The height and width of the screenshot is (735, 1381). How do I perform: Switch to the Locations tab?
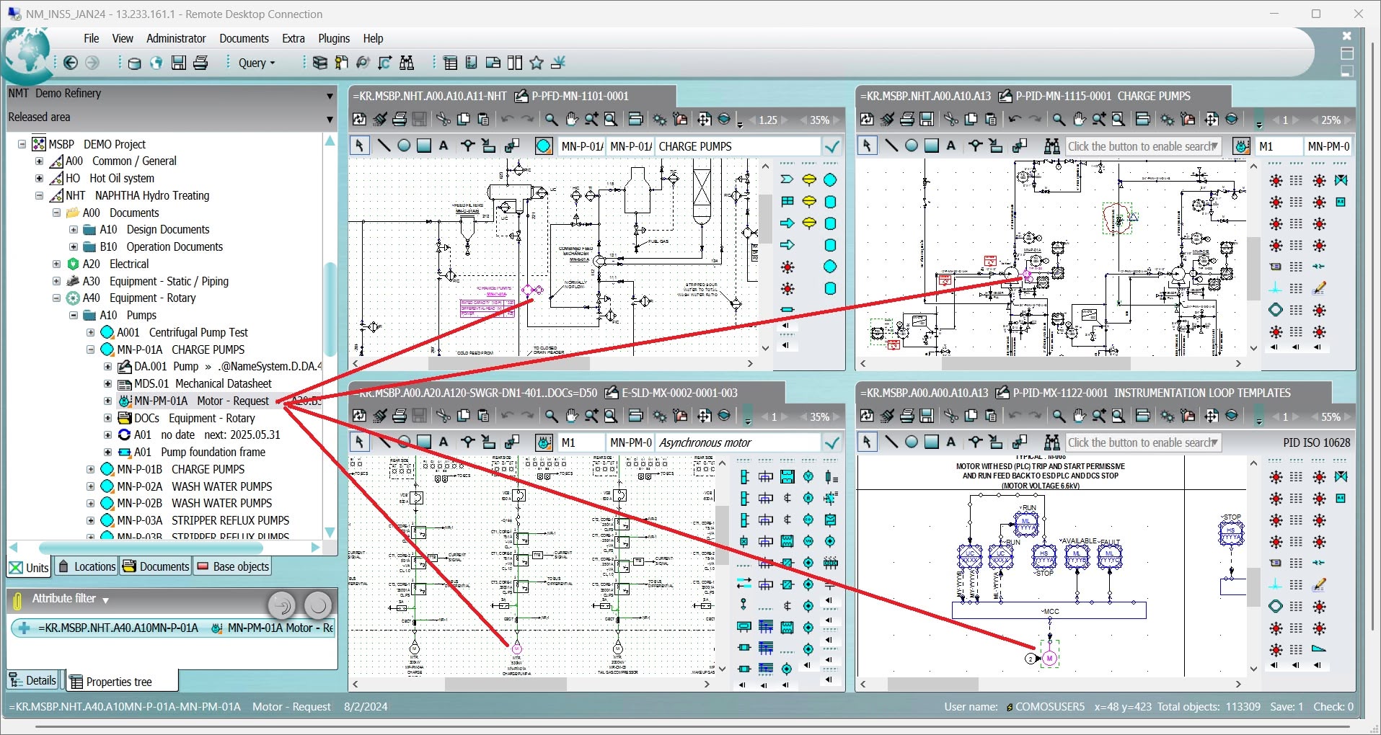pyautogui.click(x=87, y=566)
